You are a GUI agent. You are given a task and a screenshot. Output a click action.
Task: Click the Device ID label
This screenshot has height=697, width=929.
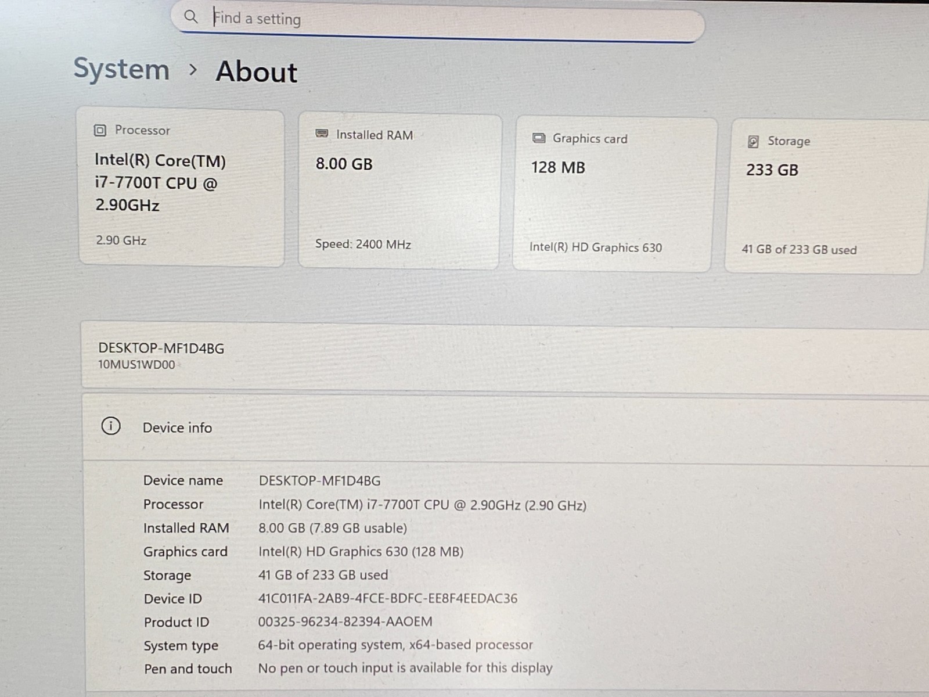click(x=172, y=599)
